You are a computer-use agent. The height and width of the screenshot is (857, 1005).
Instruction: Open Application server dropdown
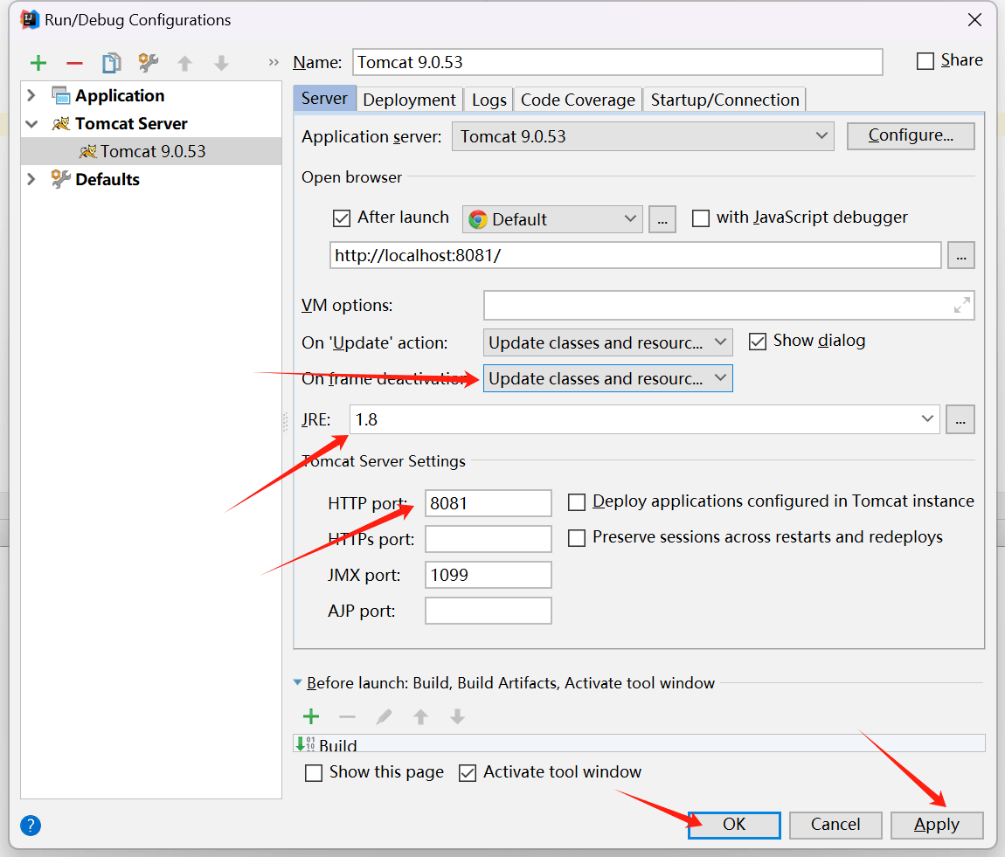click(643, 136)
